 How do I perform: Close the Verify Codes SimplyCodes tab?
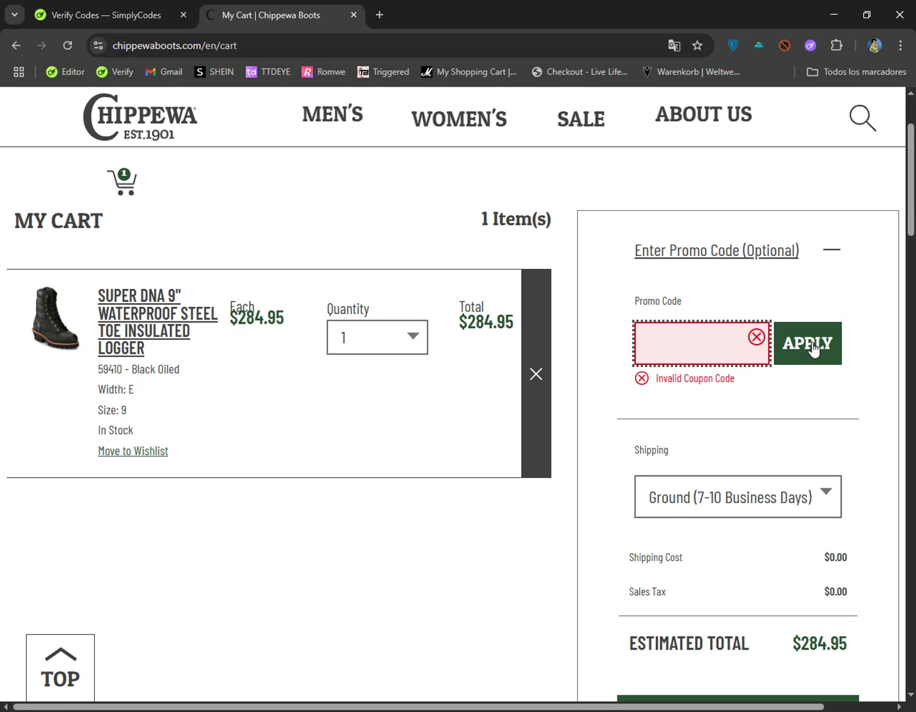[183, 15]
